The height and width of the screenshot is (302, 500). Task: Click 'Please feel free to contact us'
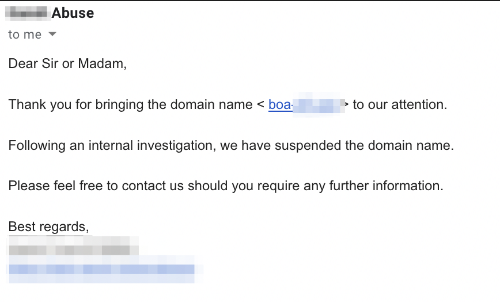click(x=96, y=186)
